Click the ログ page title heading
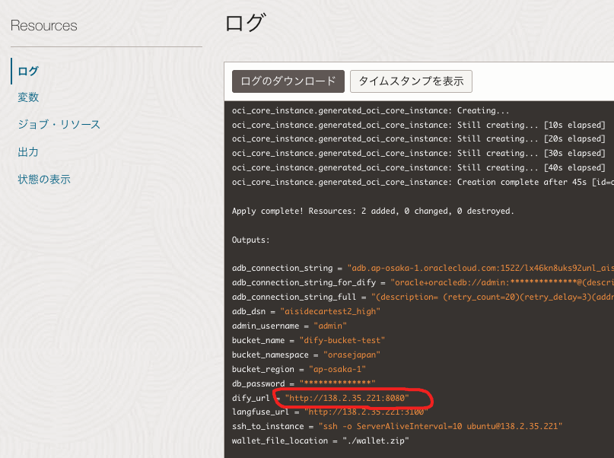 point(246,23)
